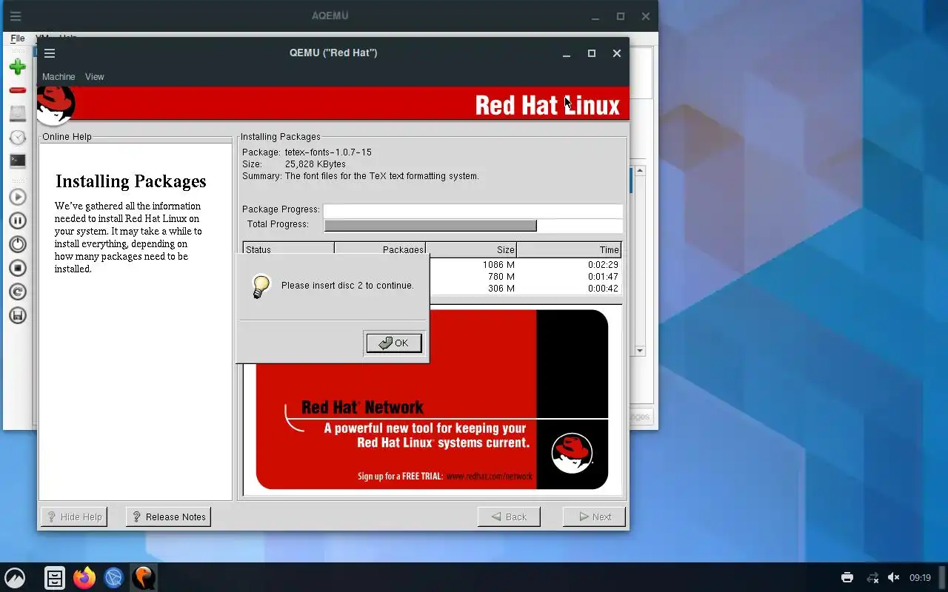Click the Package Progress bar
This screenshot has height=592, width=948.
coord(473,210)
